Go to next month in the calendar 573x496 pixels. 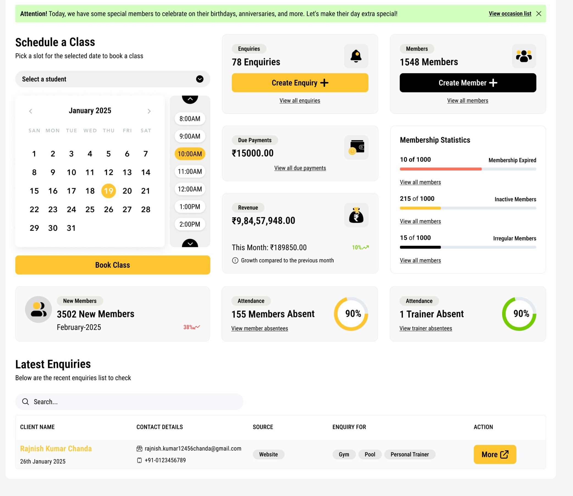[x=149, y=111]
